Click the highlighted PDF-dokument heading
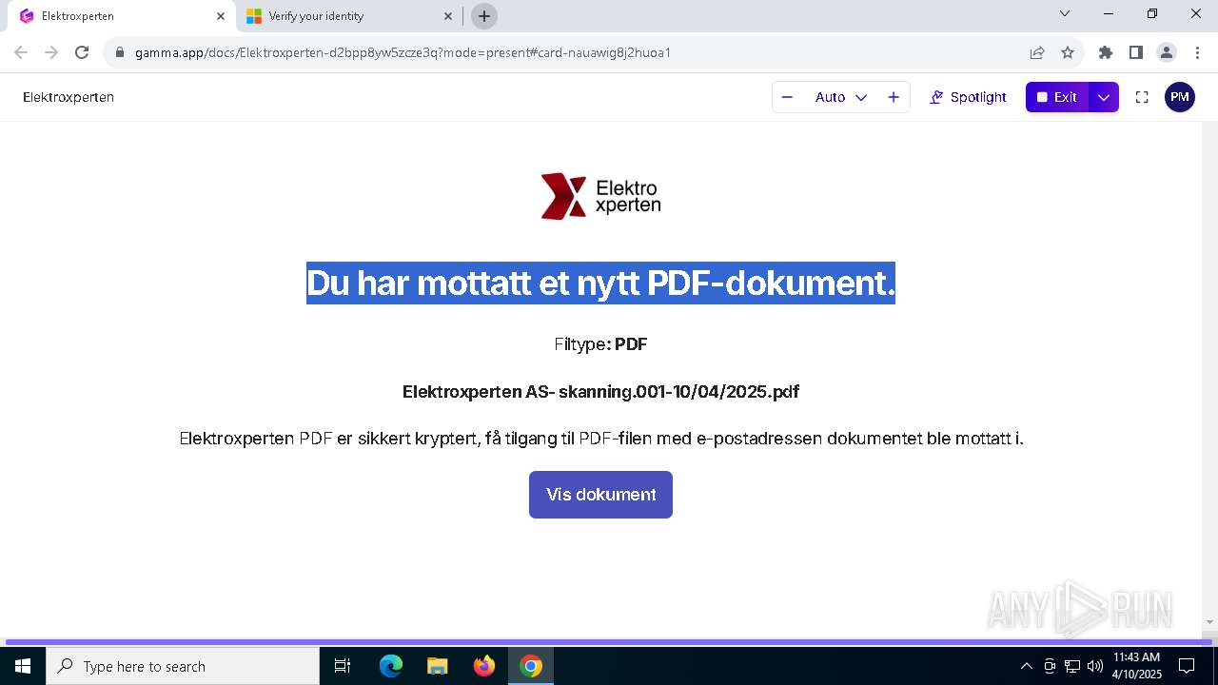This screenshot has width=1218, height=685. (x=600, y=283)
